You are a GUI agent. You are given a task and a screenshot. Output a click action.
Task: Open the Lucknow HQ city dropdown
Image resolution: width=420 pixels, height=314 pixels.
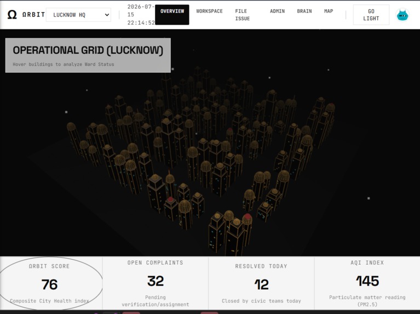point(78,15)
